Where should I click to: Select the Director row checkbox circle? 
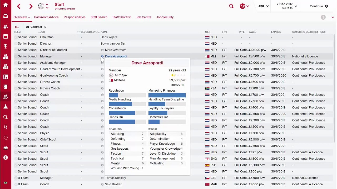16,44
